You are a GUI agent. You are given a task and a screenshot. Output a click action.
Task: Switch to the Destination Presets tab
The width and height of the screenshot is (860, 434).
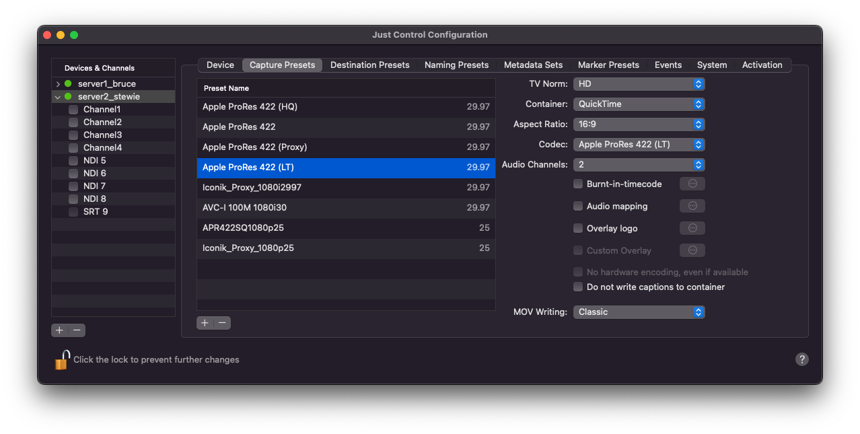tap(369, 65)
